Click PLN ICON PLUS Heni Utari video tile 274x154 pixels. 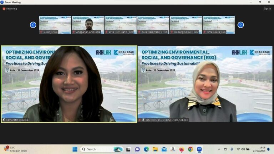205,84
